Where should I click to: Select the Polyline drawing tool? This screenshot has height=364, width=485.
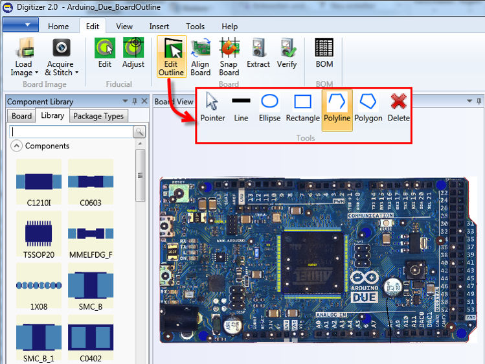click(337, 110)
